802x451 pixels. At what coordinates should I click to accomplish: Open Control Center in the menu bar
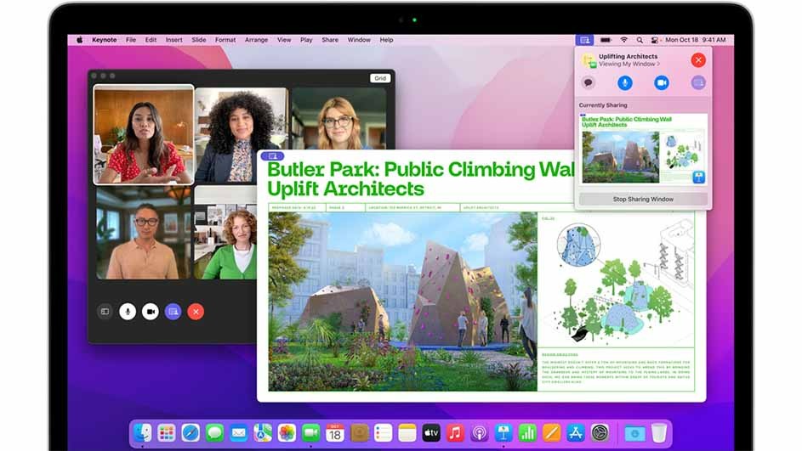[x=655, y=40]
